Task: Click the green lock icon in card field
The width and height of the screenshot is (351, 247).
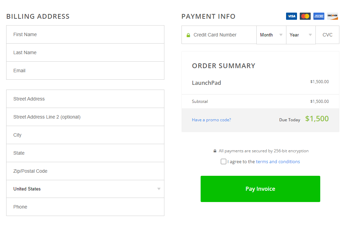Action: pos(188,35)
